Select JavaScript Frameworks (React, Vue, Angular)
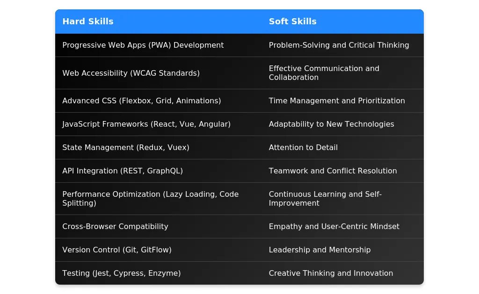Image resolution: width=479 pixels, height=294 pixels. pyautogui.click(x=146, y=124)
